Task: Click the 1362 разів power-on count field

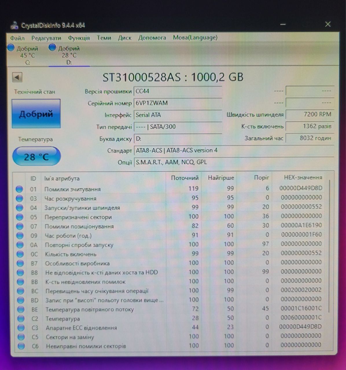Action: click(310, 126)
